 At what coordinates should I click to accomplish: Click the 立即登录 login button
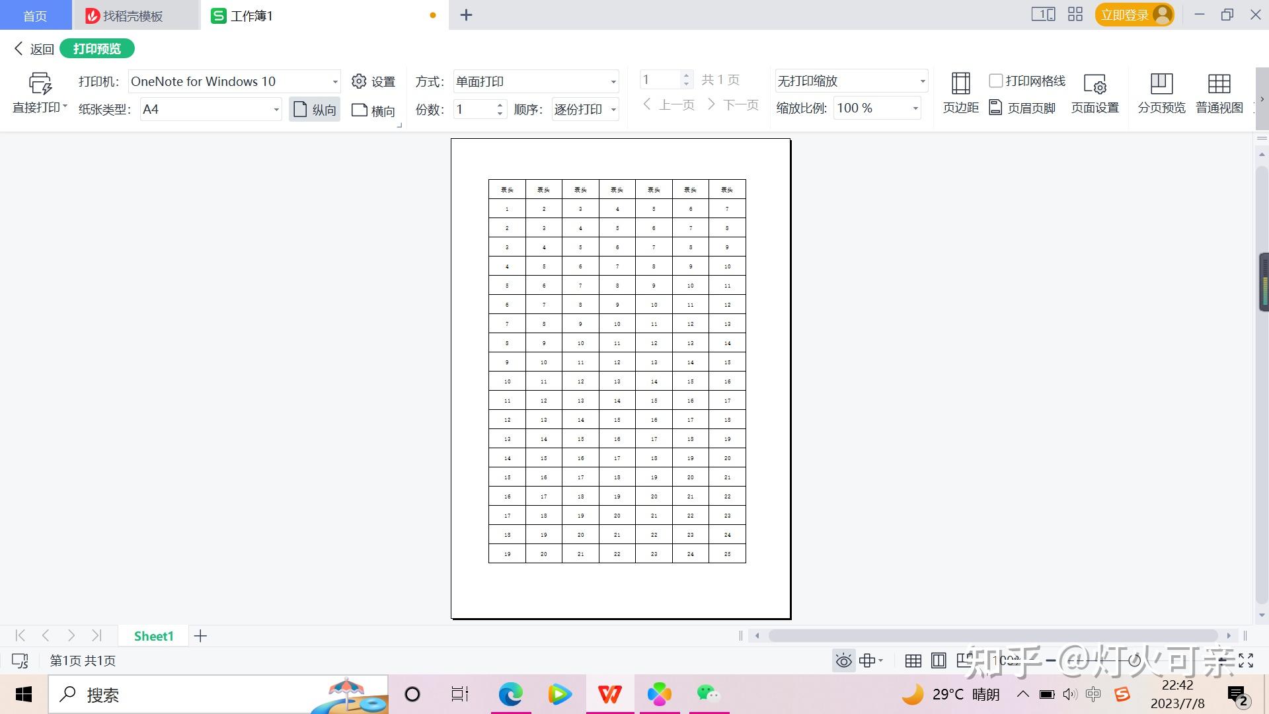(x=1125, y=15)
